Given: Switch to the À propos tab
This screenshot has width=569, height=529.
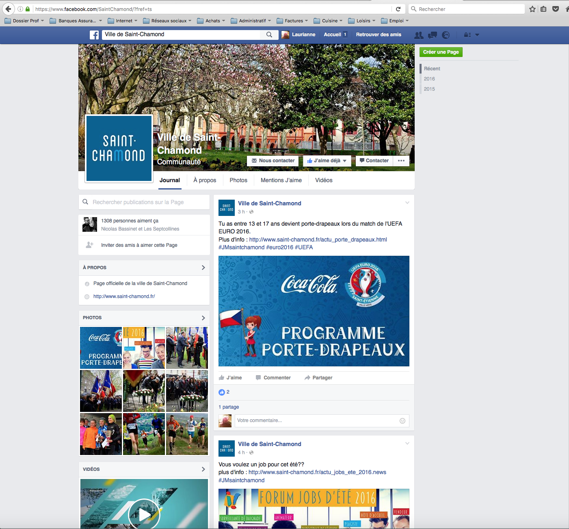Looking at the screenshot, I should pos(205,180).
